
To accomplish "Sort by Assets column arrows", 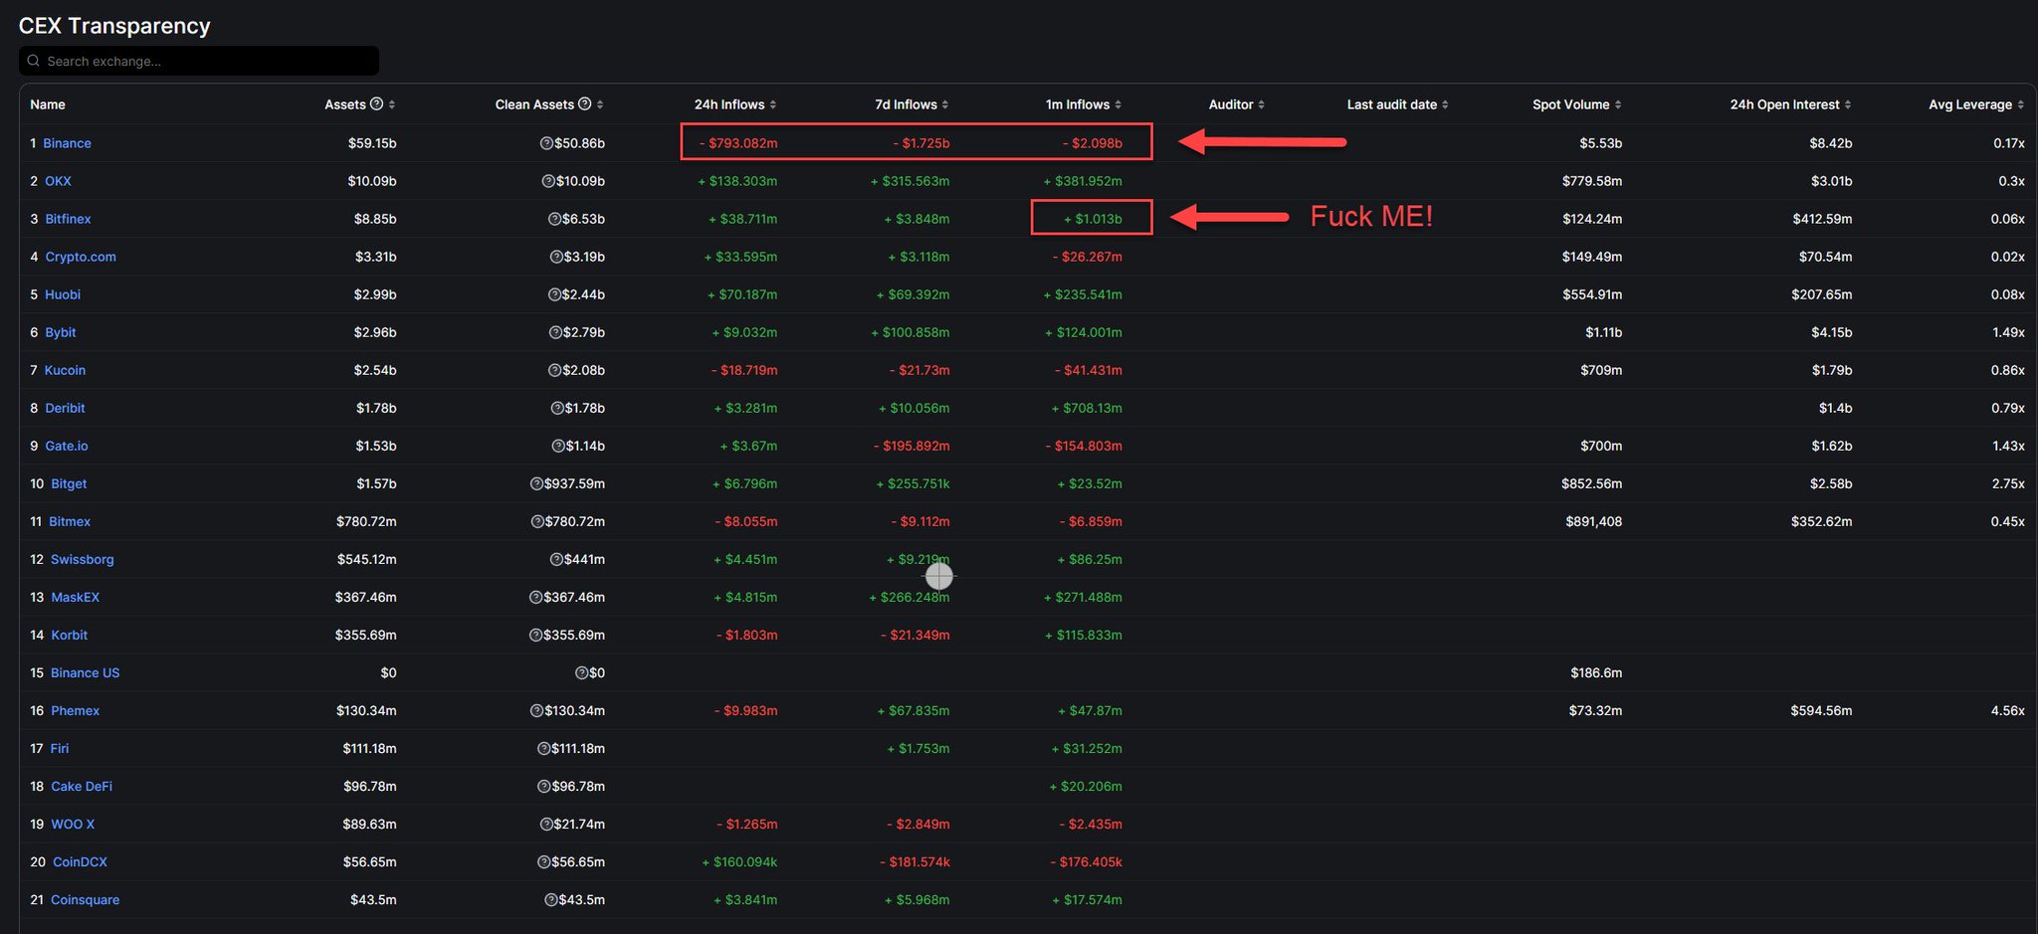I will tap(392, 104).
